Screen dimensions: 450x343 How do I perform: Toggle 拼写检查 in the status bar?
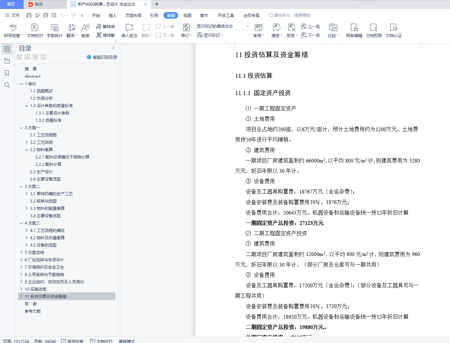click(72, 341)
